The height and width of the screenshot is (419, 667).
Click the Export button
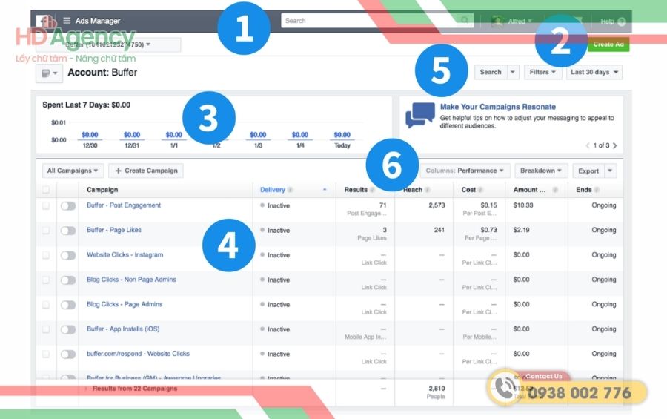[588, 171]
